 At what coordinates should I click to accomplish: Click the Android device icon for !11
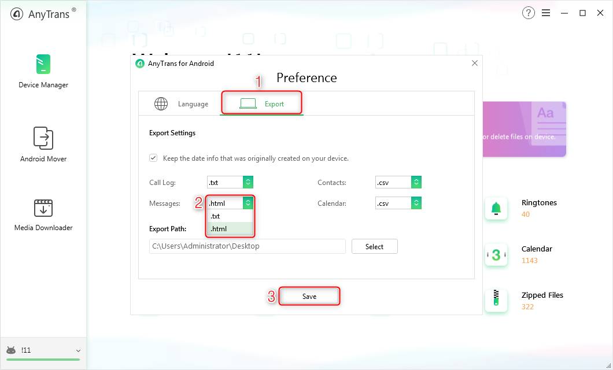(x=12, y=350)
